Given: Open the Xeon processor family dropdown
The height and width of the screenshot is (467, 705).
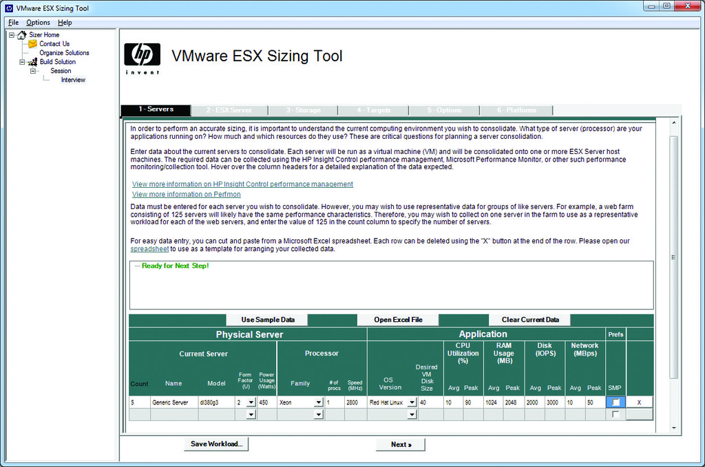Looking at the screenshot, I should 318,402.
